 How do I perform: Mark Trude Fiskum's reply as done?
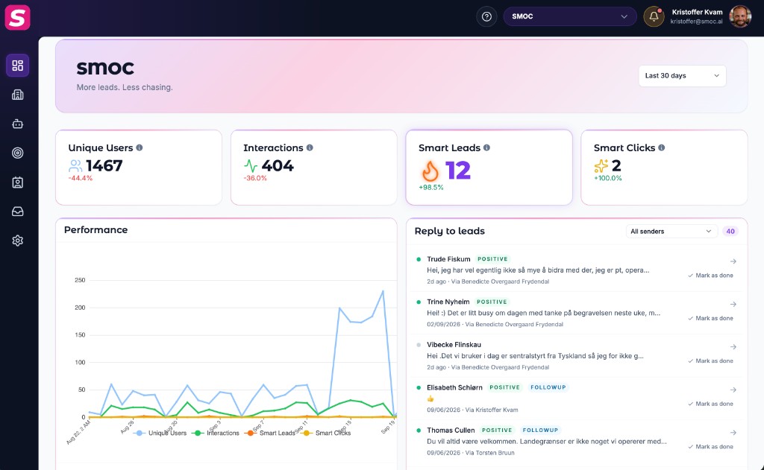point(710,276)
